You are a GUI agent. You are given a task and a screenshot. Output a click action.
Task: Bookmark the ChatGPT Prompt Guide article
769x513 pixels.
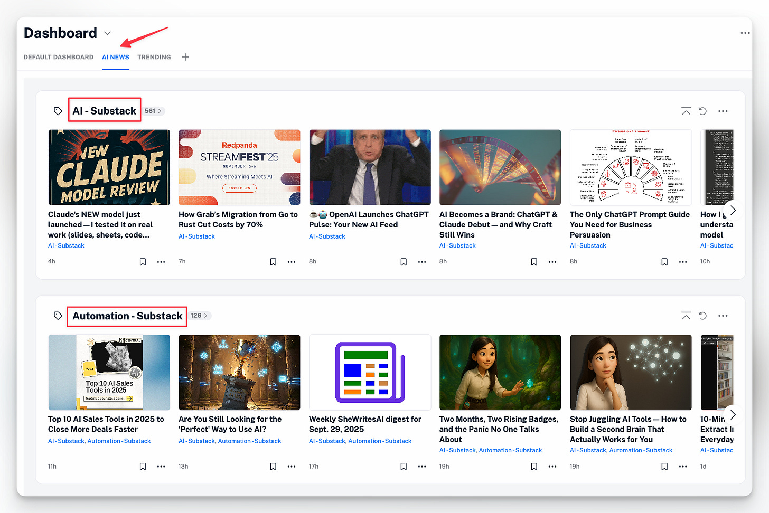(x=664, y=262)
